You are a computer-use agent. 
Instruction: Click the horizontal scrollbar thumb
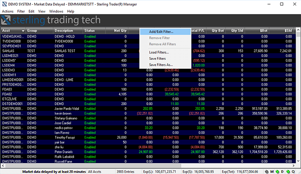coord(93,166)
